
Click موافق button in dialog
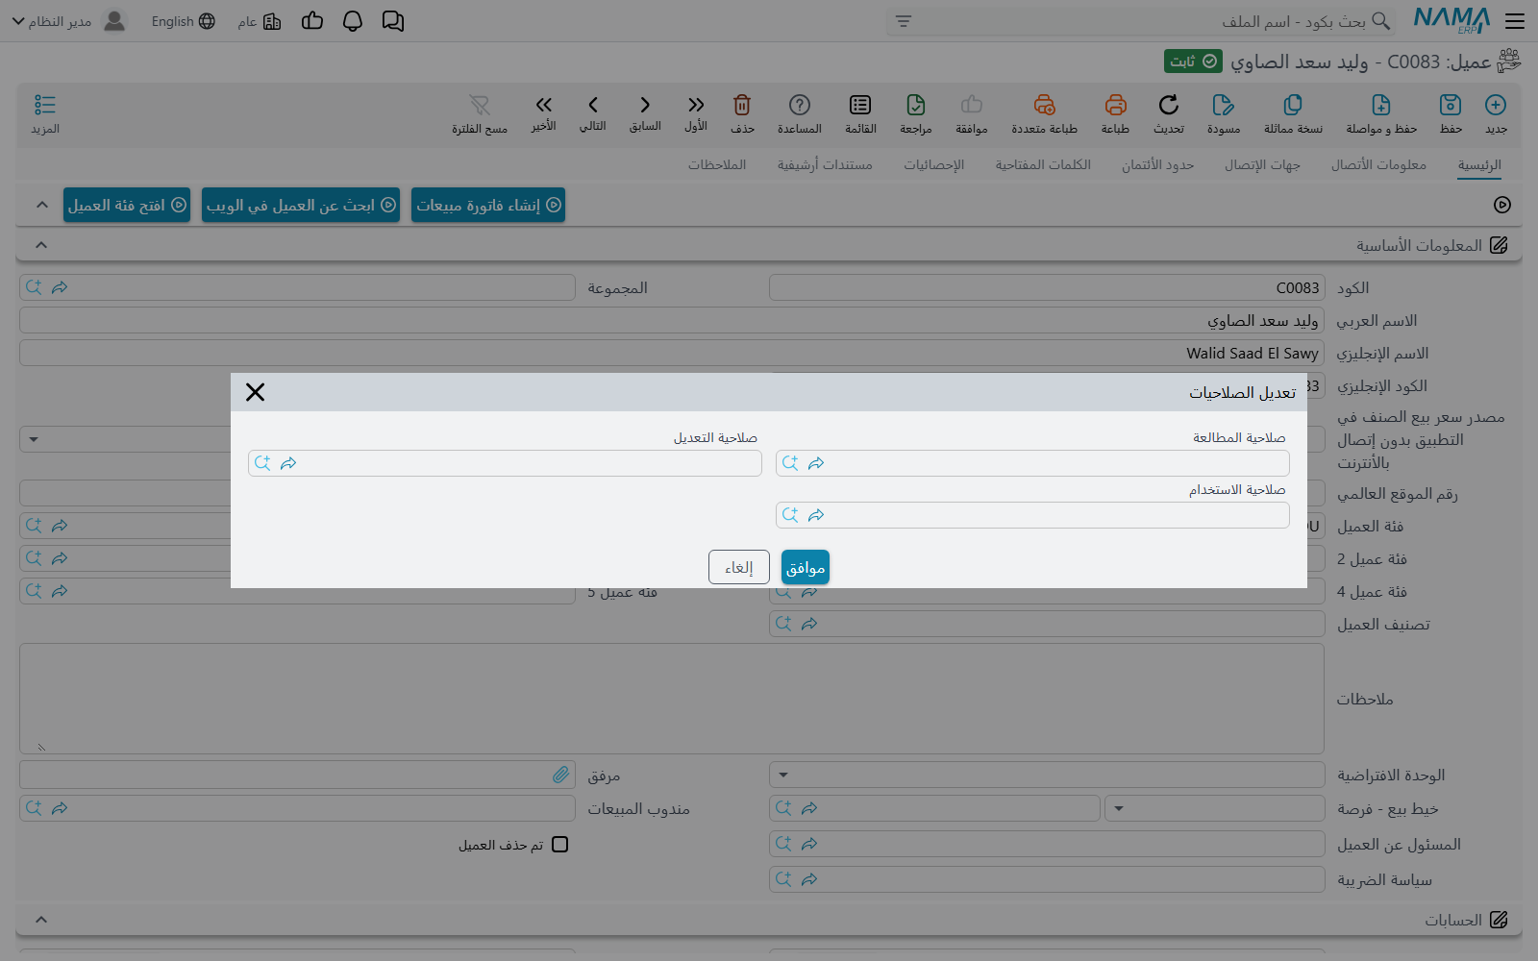[x=806, y=567]
